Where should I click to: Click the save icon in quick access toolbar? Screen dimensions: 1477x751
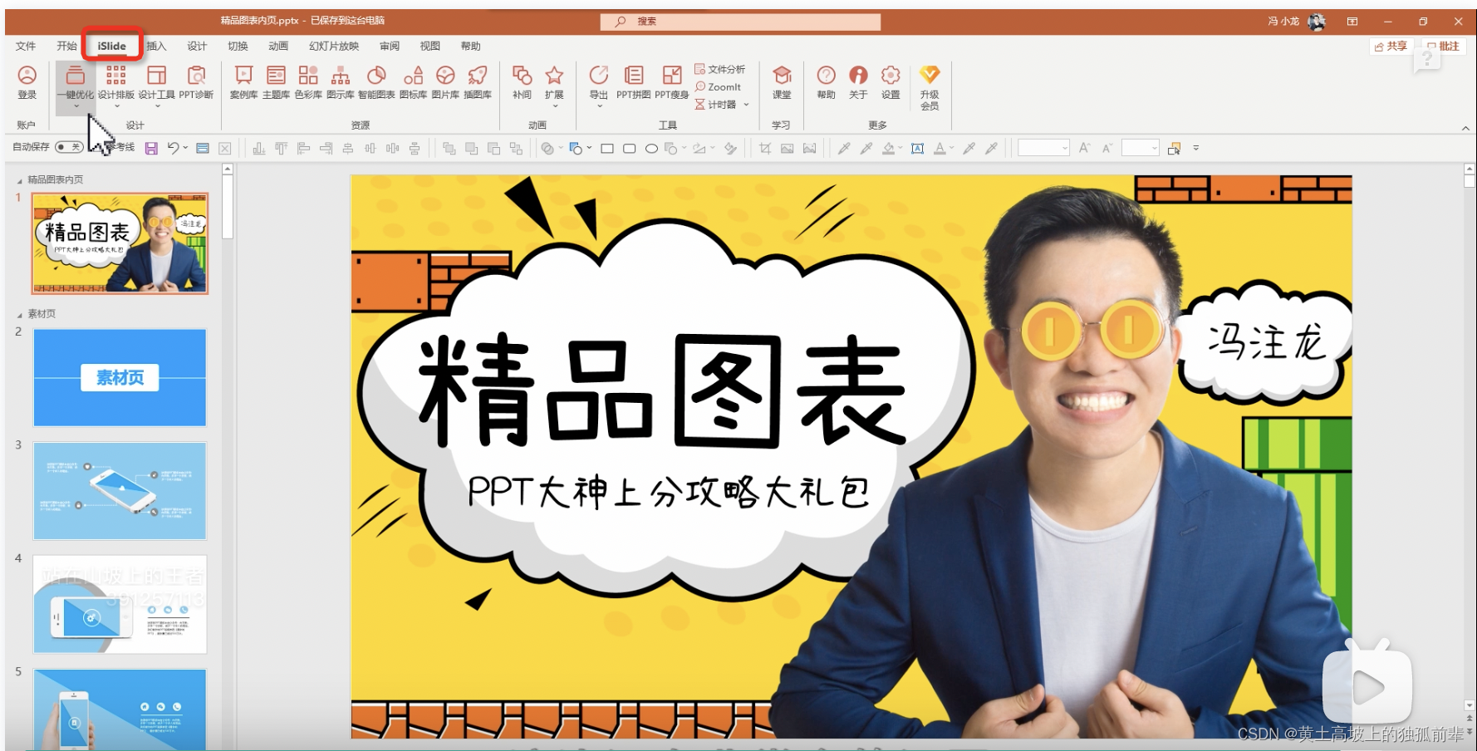click(151, 148)
